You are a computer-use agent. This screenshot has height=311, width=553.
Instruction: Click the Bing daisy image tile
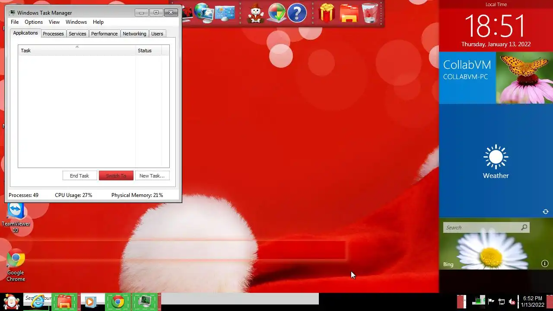click(x=496, y=244)
